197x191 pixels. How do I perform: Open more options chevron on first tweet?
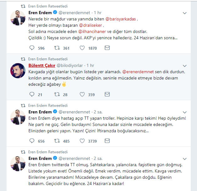pyautogui.click(x=185, y=13)
